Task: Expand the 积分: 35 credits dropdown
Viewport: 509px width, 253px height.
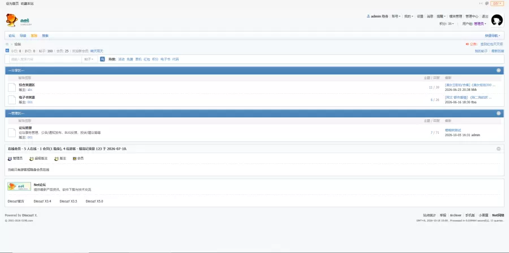Action: coord(446,24)
